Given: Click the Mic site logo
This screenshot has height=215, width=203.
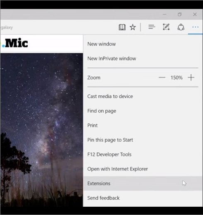Looking at the screenshot, I should pos(15,43).
